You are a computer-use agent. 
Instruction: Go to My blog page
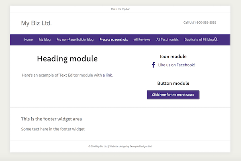pyautogui.click(x=45, y=40)
